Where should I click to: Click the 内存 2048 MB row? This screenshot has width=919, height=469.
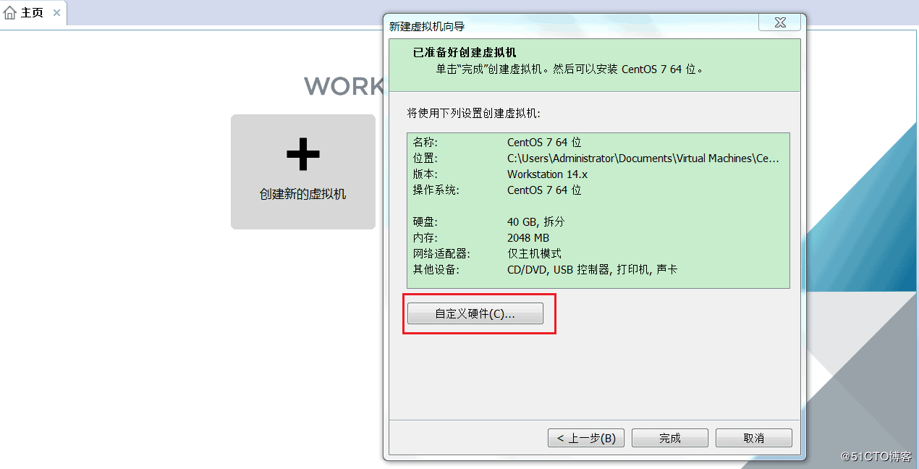coord(598,238)
